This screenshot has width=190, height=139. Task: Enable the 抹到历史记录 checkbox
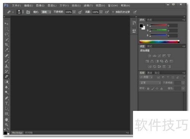(x=113, y=12)
